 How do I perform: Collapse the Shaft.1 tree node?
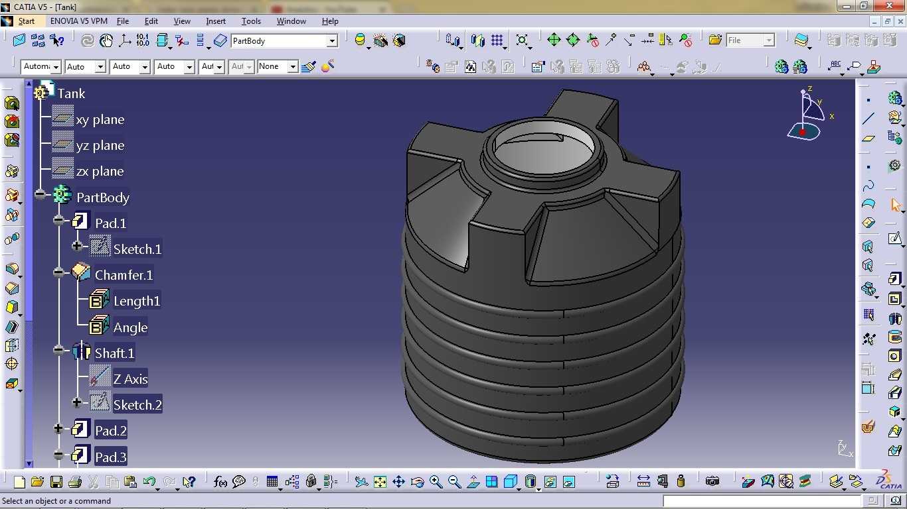pos(59,350)
